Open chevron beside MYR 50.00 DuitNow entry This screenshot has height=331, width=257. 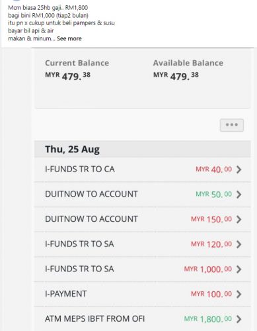click(x=239, y=195)
